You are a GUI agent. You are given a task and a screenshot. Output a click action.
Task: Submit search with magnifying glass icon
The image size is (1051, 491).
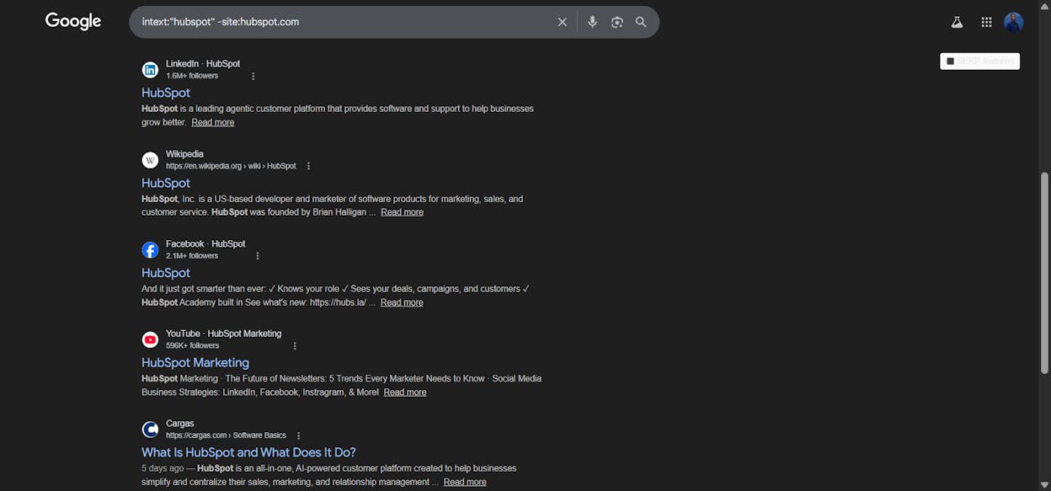click(x=641, y=22)
